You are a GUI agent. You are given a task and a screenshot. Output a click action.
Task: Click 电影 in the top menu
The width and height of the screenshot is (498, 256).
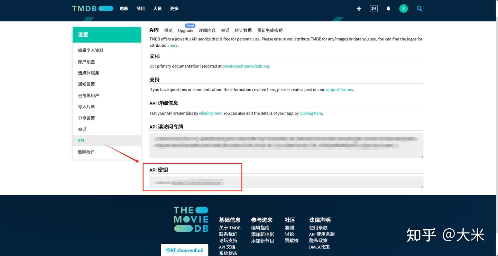[x=124, y=8]
